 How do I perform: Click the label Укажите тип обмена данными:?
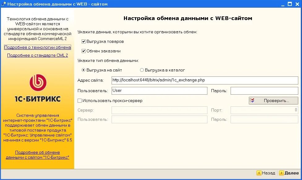click(x=108, y=61)
